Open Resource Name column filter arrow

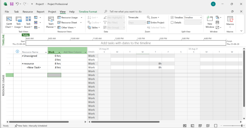pyautogui.click(x=46, y=53)
